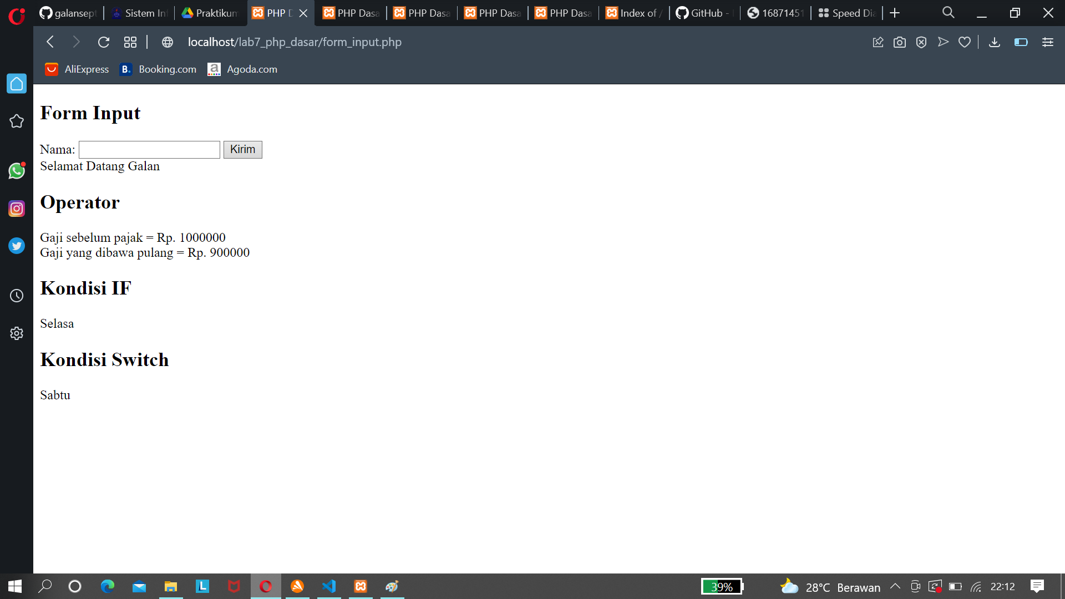Bookmark the page with the heart icon

click(965, 42)
